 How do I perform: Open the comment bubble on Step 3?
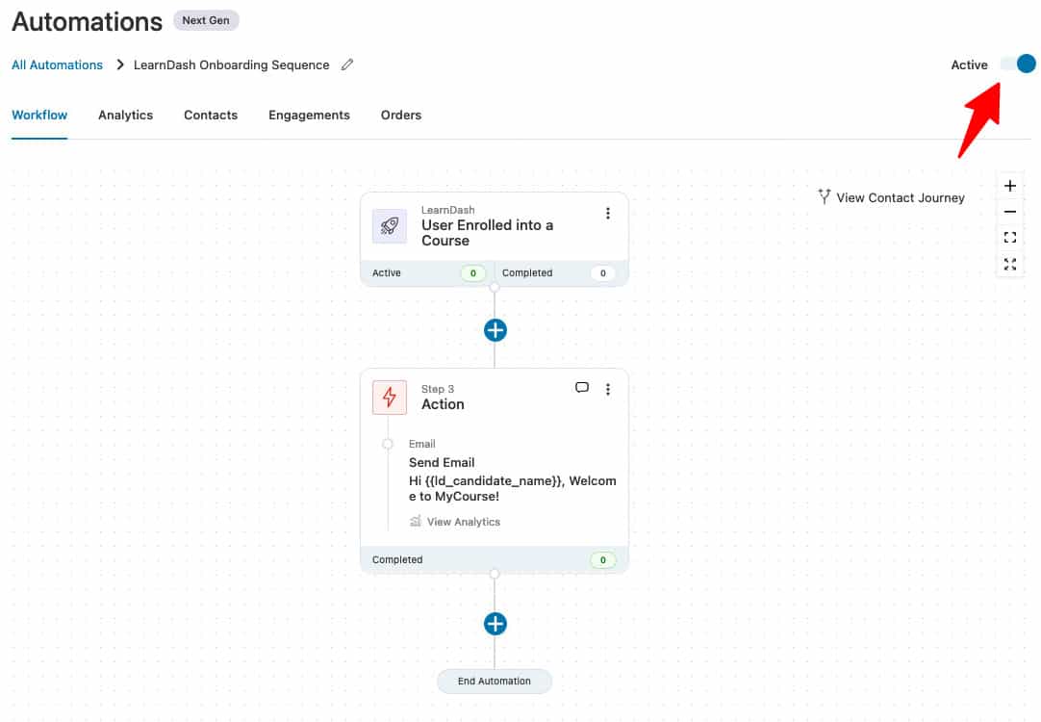coord(582,387)
